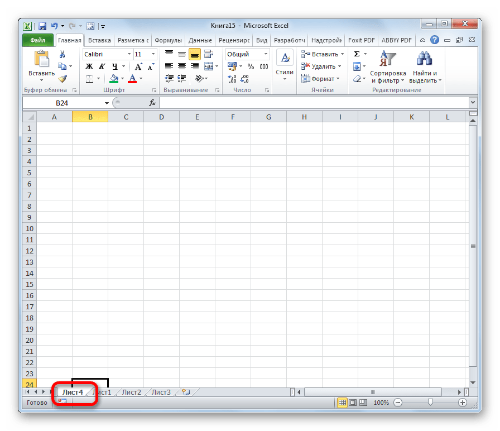
Task: Toggle Underline formatting button Ч
Action: 115,66
